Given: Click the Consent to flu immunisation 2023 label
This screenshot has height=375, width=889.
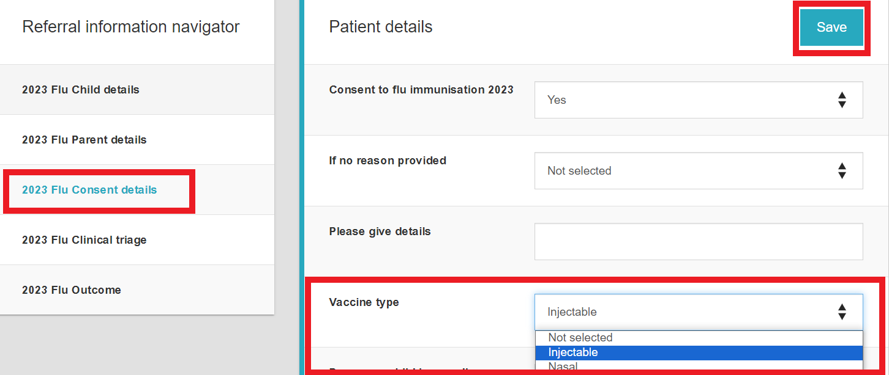Looking at the screenshot, I should click(421, 90).
